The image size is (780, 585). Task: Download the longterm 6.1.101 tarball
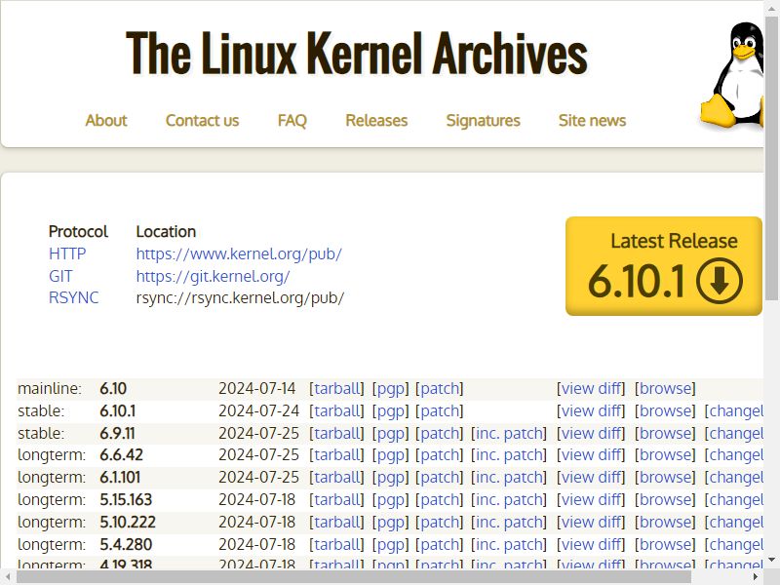[336, 477]
